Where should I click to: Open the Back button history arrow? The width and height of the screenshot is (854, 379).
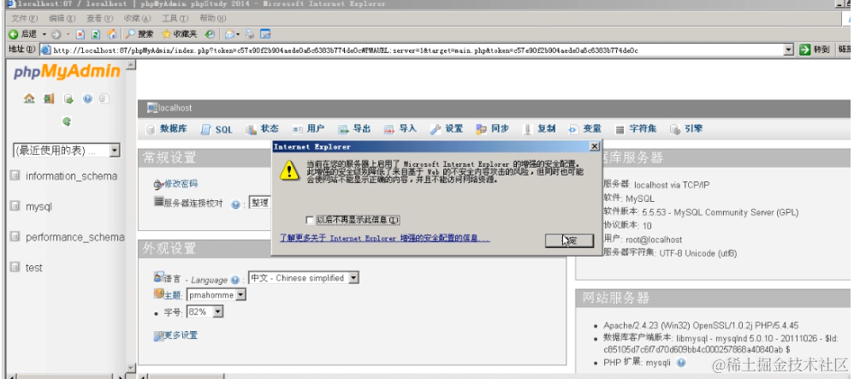(44, 34)
